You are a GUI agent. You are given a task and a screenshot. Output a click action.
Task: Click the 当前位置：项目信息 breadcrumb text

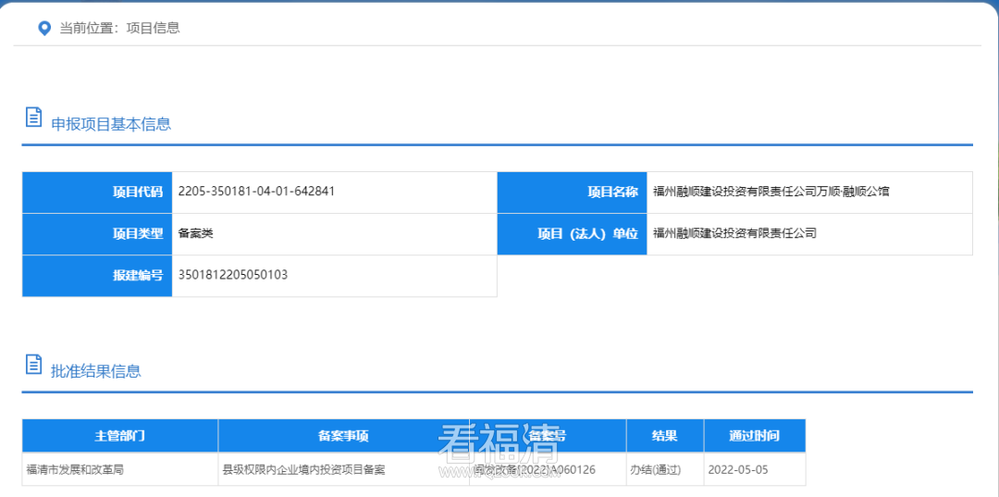coord(119,29)
